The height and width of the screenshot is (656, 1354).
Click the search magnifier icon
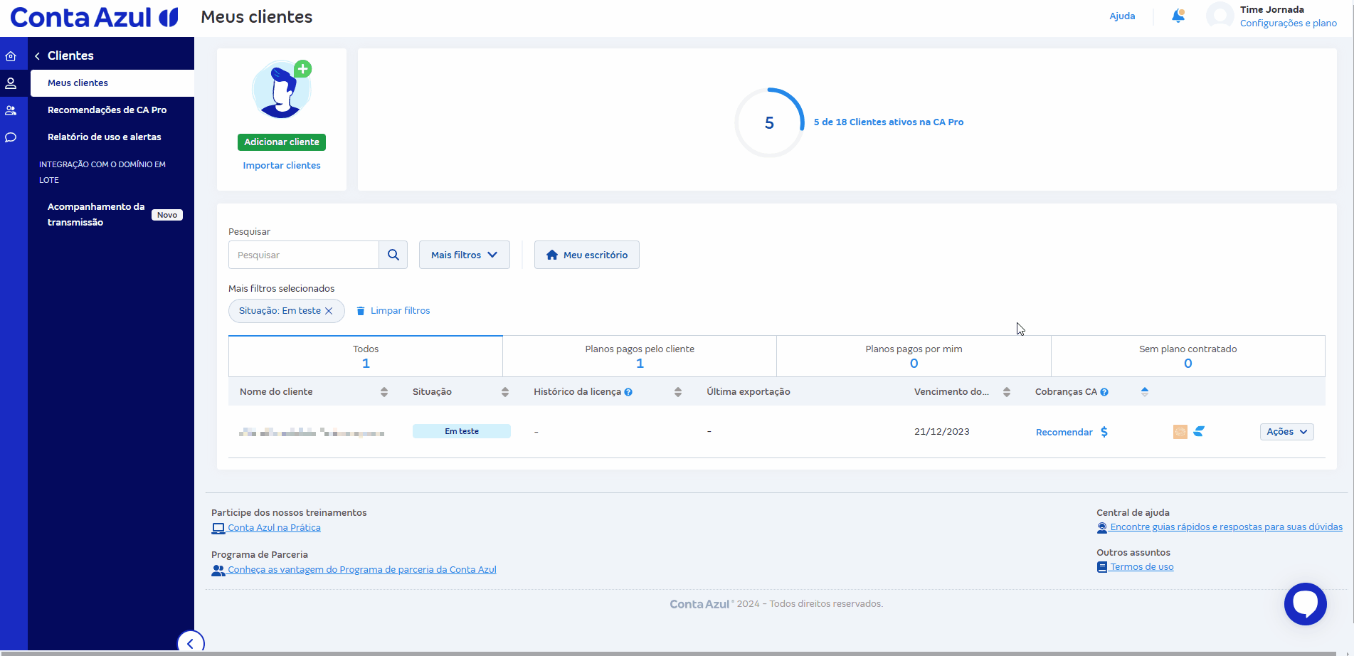[393, 254]
